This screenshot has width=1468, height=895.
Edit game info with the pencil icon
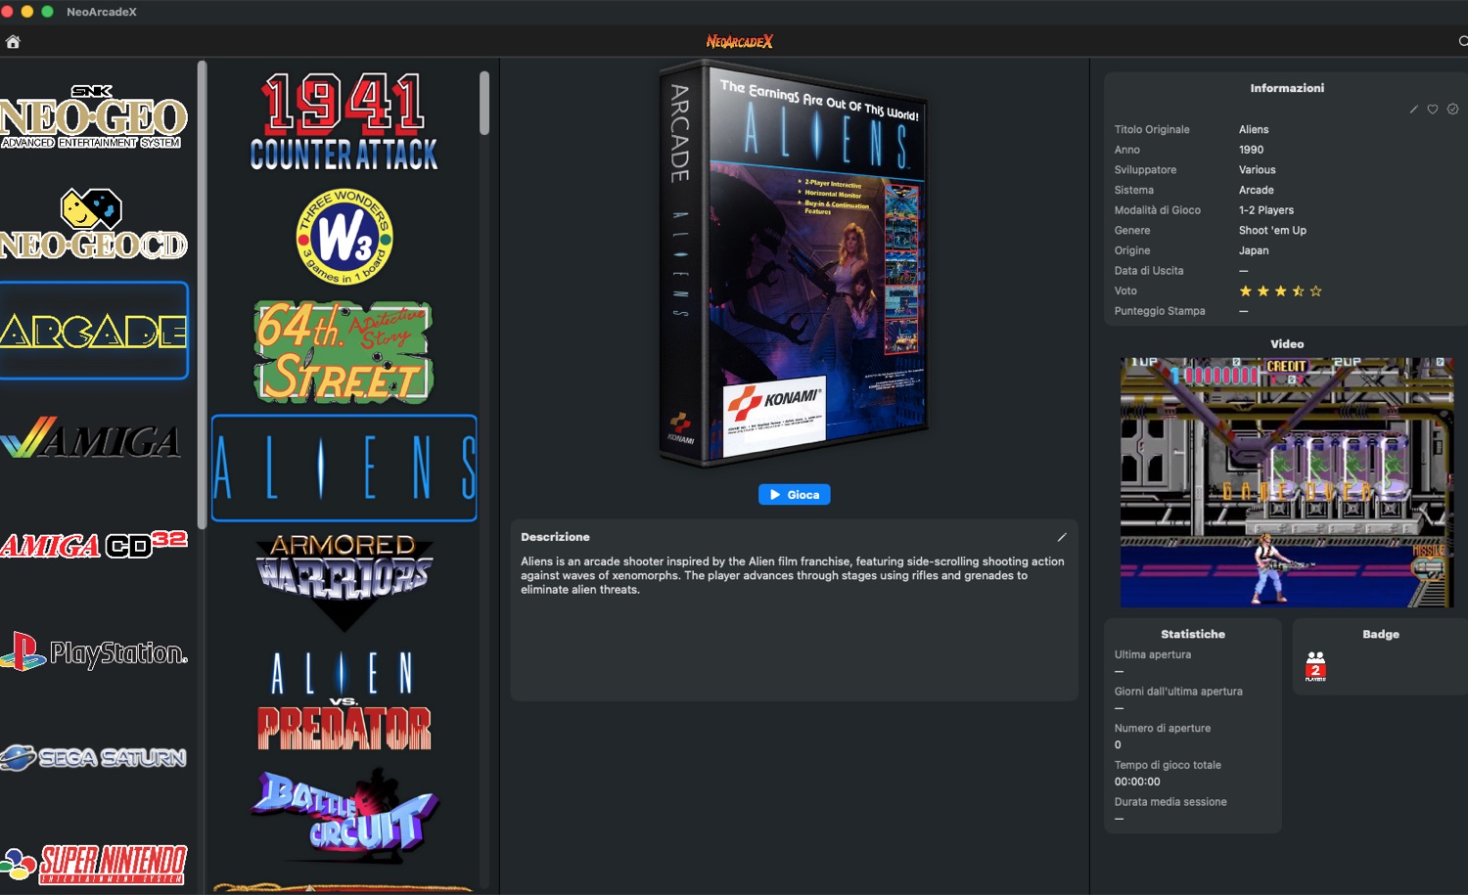[x=1413, y=110]
